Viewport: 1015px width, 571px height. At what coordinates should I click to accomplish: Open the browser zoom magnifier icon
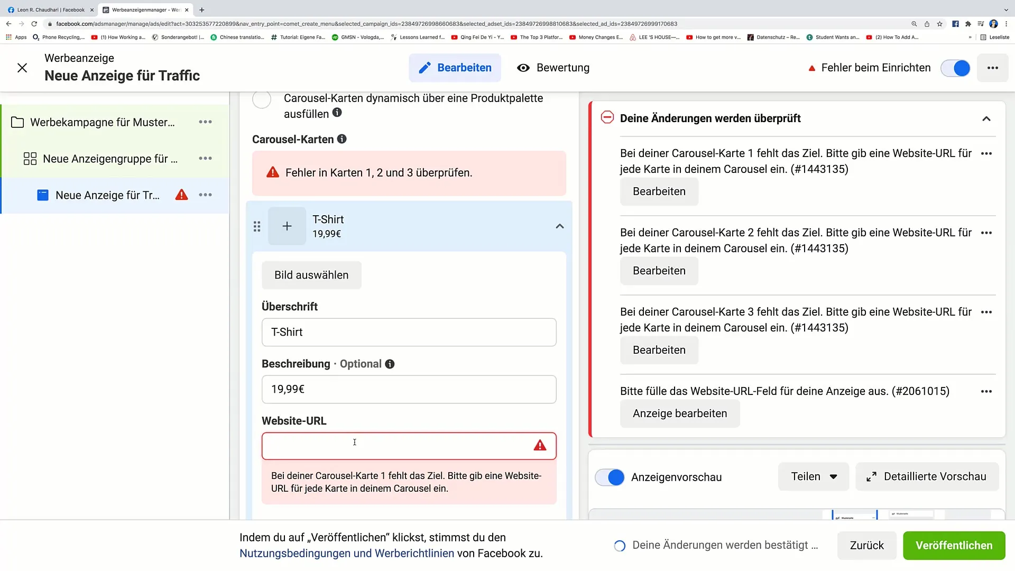click(914, 24)
